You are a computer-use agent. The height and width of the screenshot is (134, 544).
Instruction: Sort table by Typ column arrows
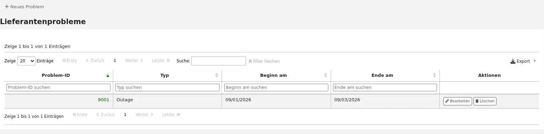pyautogui.click(x=217, y=75)
